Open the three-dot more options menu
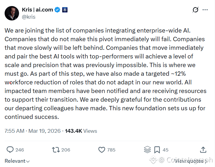The height and width of the screenshot is (167, 215). click(x=205, y=10)
